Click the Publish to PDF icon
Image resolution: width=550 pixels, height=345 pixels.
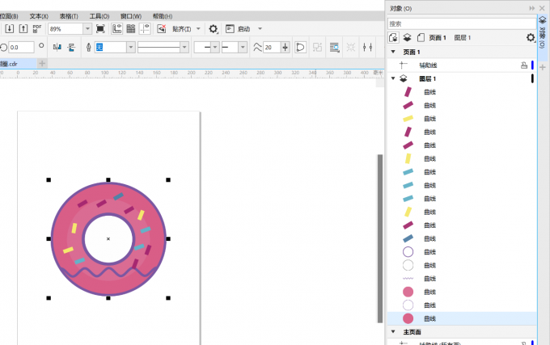pyautogui.click(x=37, y=29)
